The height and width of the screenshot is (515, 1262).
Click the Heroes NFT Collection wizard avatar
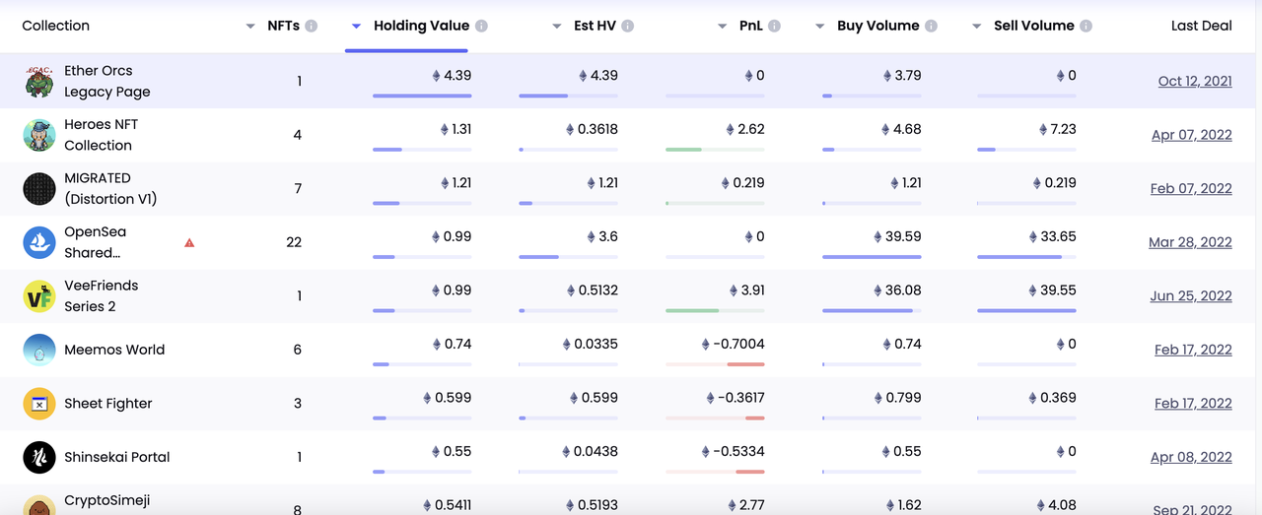click(39, 135)
